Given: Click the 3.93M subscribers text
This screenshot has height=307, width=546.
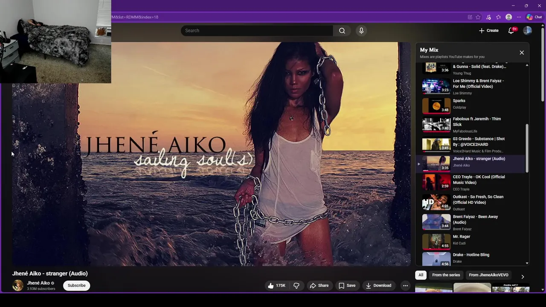Looking at the screenshot, I should click(x=41, y=289).
